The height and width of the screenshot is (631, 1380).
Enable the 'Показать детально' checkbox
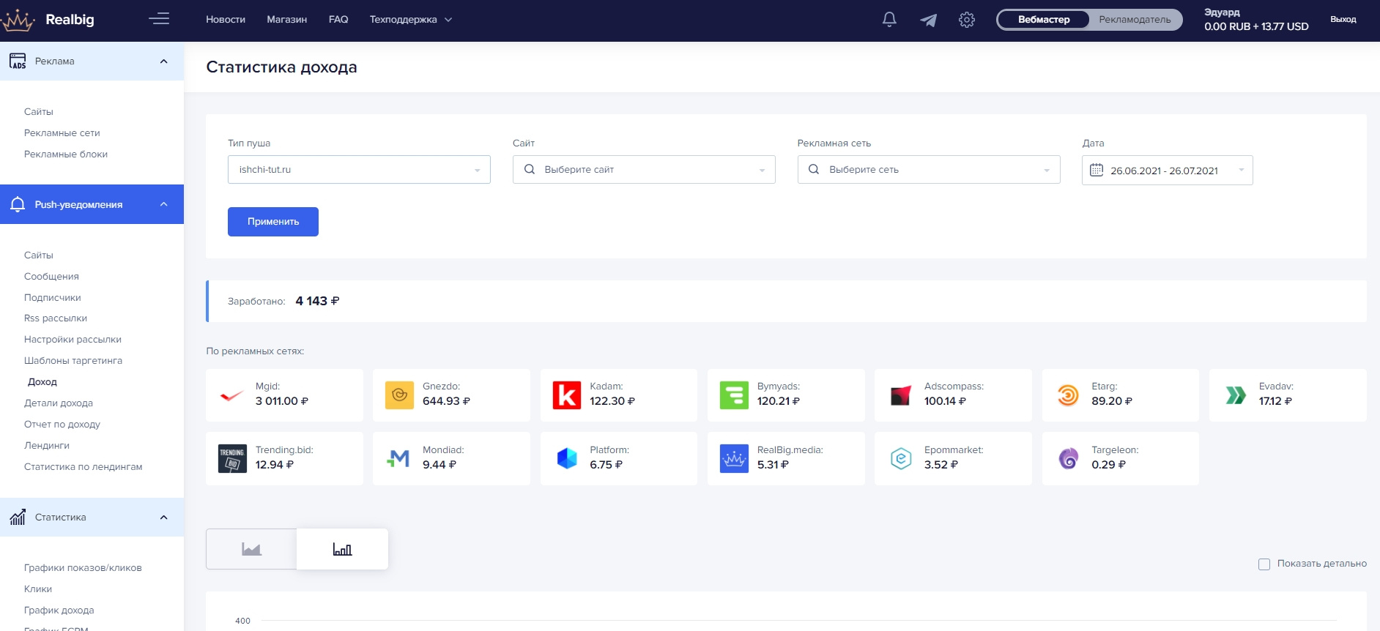[1264, 564]
